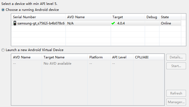Click the Start... button
This screenshot has width=189, height=107.
176,66
